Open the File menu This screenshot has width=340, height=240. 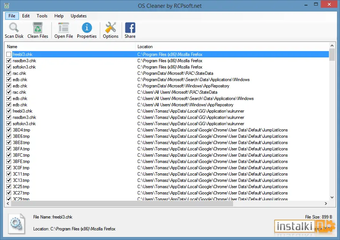tap(12, 16)
